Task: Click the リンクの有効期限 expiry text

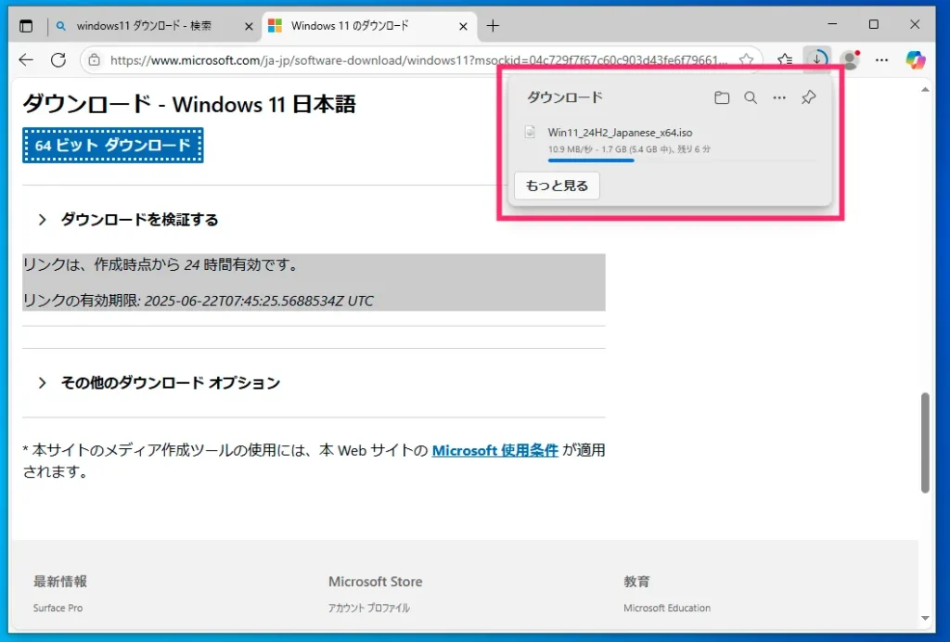Action: 199,301
